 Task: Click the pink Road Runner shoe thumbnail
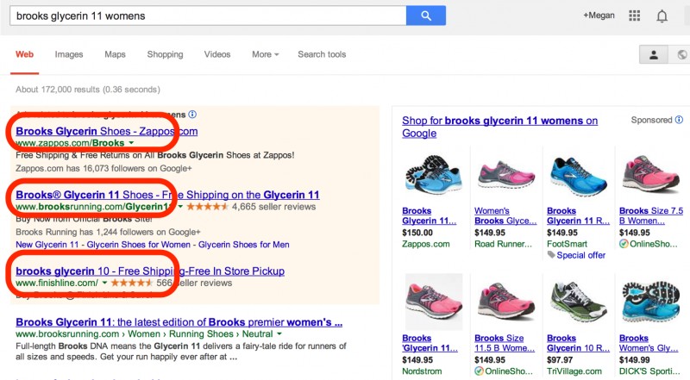[506, 175]
